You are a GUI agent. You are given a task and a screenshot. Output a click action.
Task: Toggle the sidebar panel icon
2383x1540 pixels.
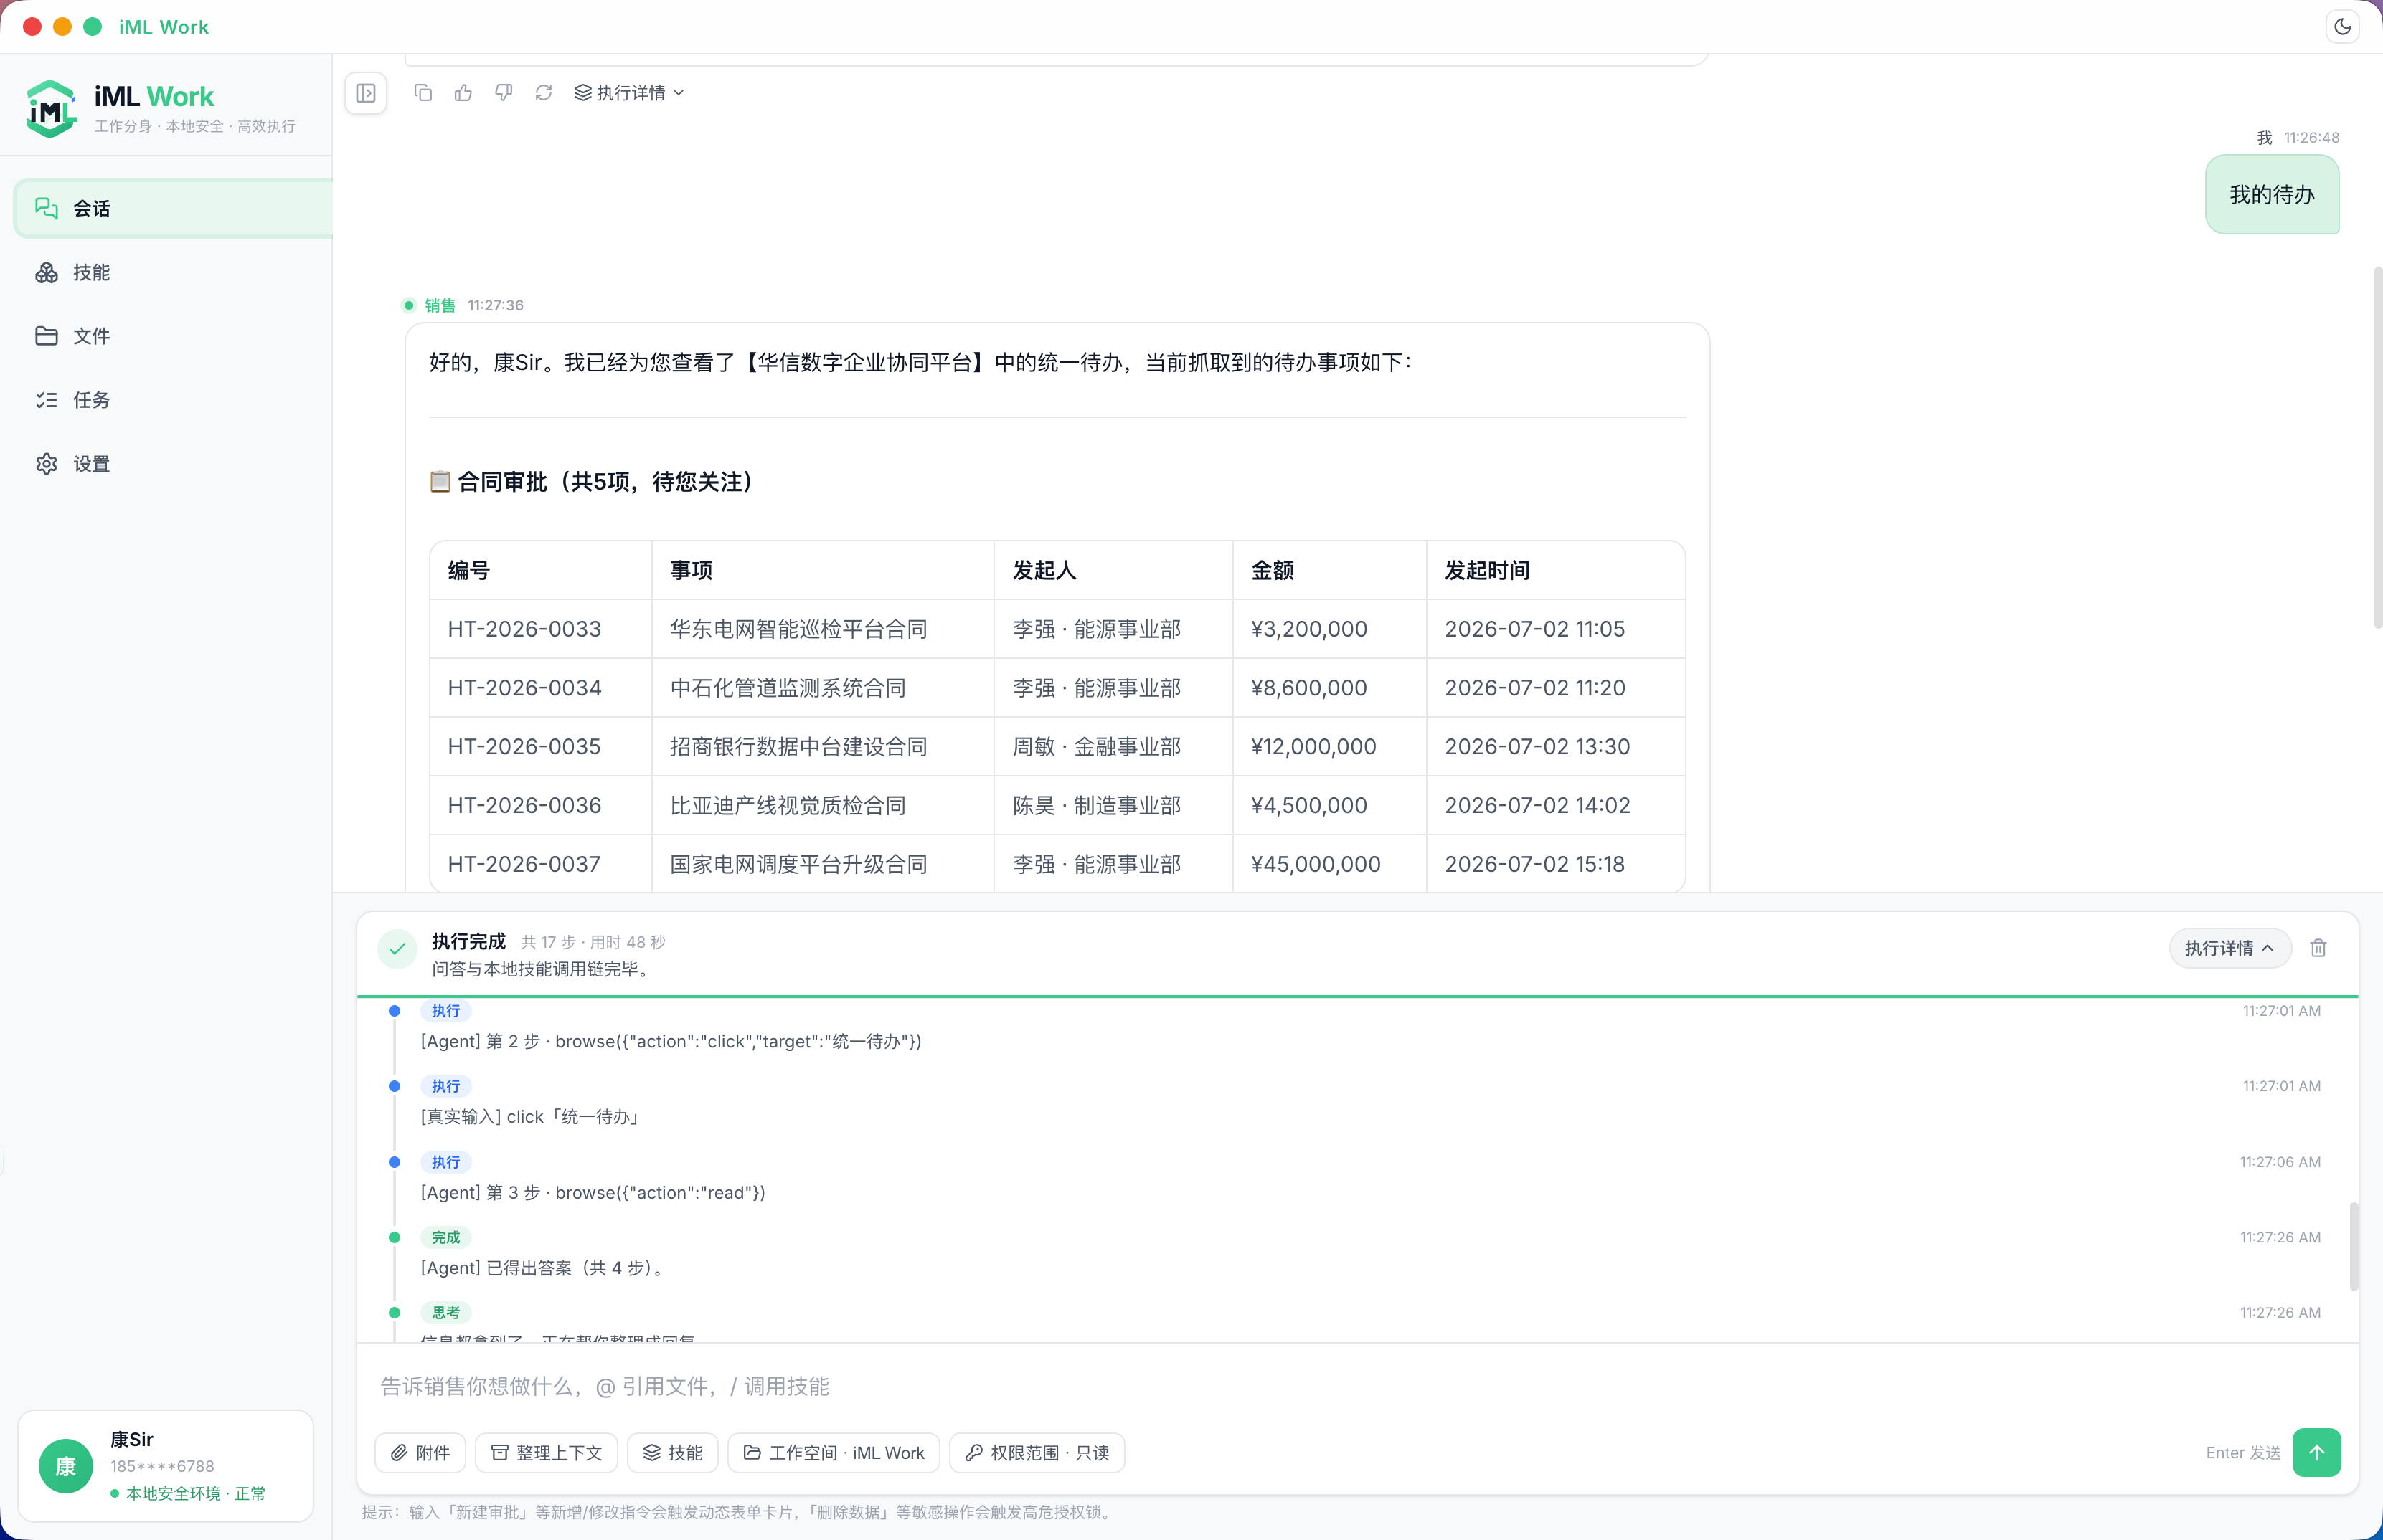point(366,93)
